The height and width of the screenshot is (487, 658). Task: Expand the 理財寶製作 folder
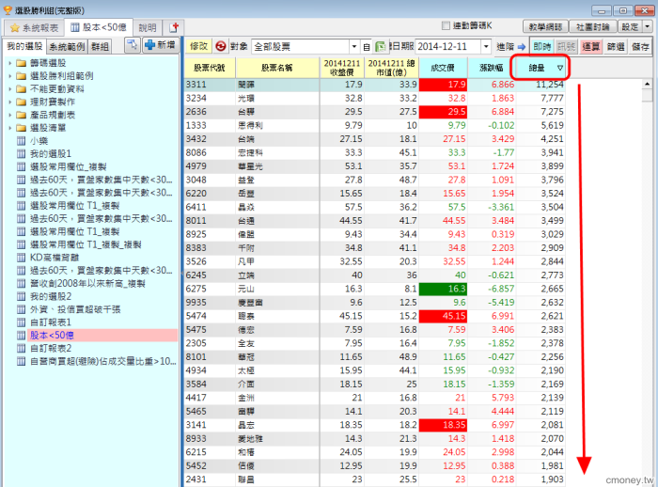click(9, 102)
